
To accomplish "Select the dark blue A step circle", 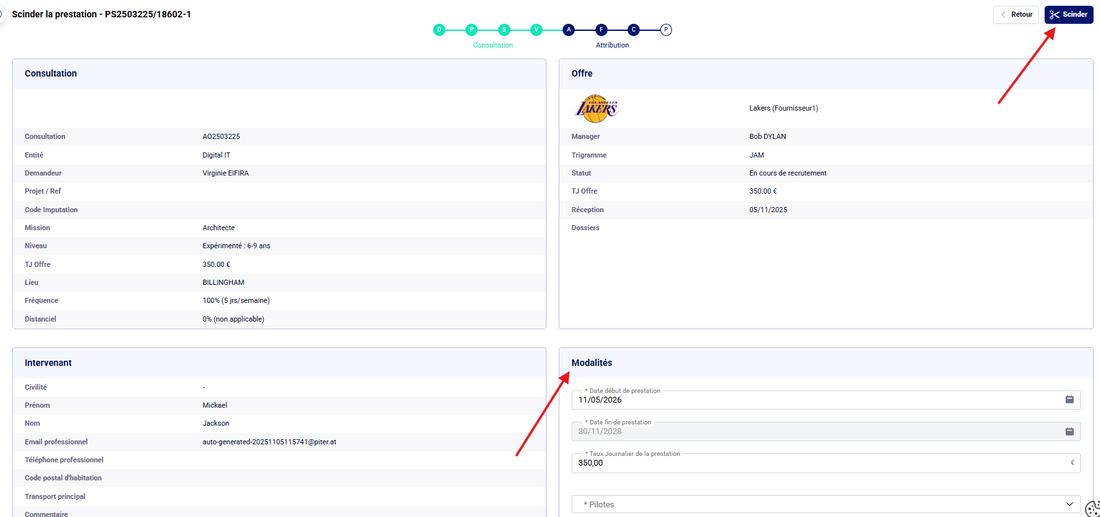I will [x=568, y=30].
